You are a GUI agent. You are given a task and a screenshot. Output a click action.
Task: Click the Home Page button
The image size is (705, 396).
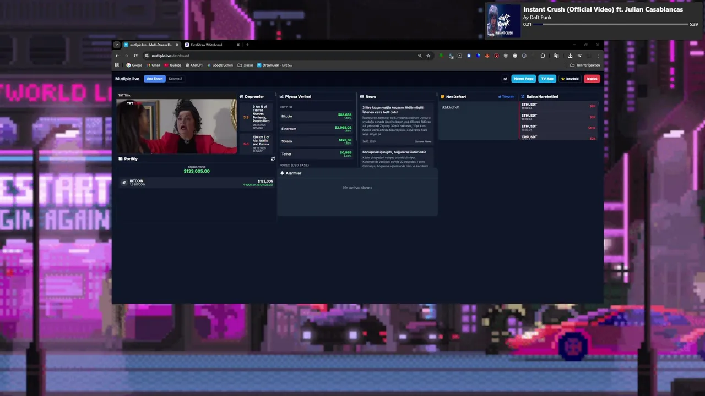point(523,79)
